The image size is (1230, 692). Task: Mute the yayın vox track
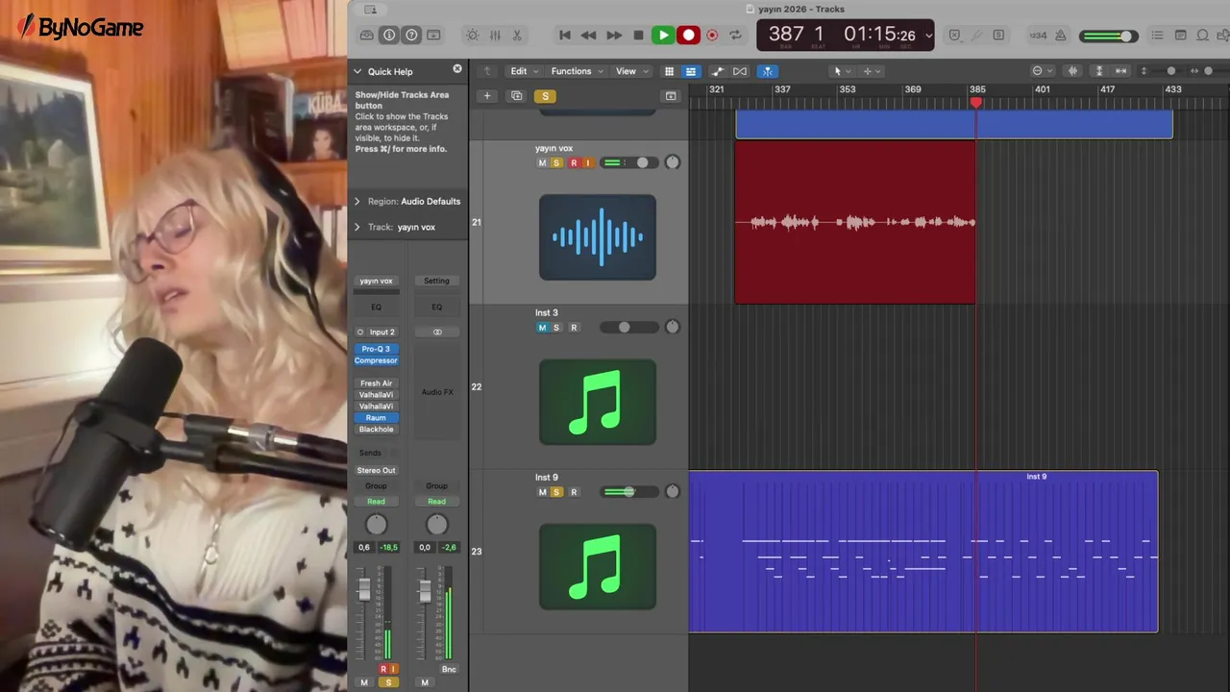click(542, 163)
